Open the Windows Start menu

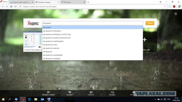[3, 99]
